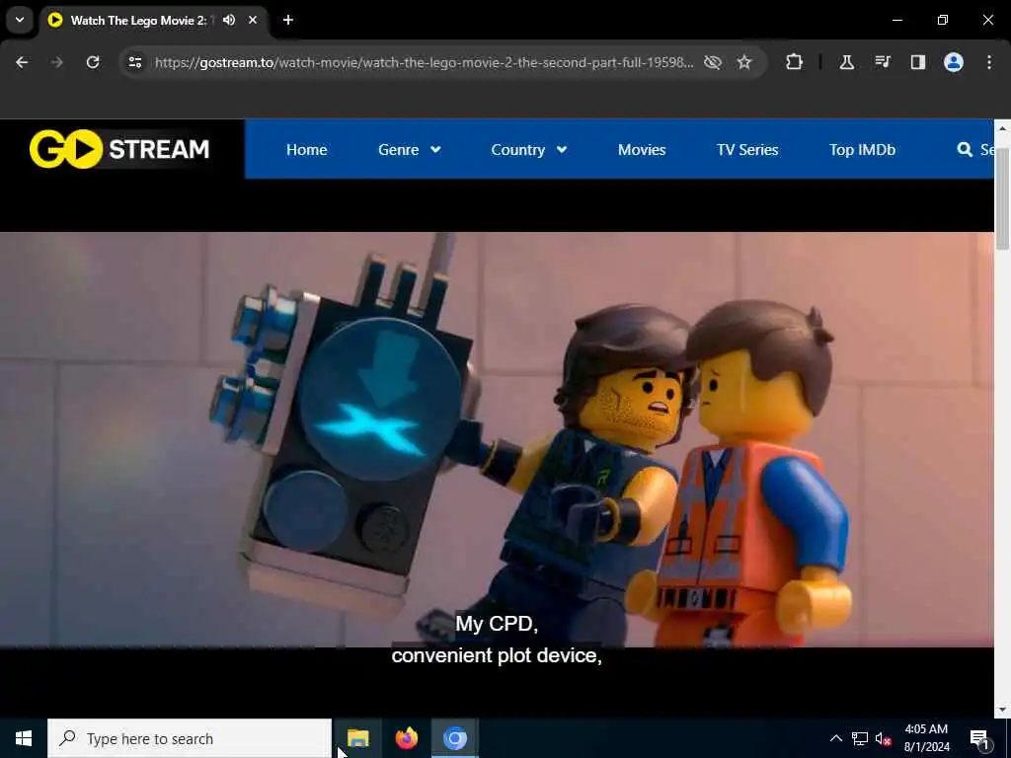The width and height of the screenshot is (1011, 758).
Task: Open the Chrome profile avatar
Action: 954,62
